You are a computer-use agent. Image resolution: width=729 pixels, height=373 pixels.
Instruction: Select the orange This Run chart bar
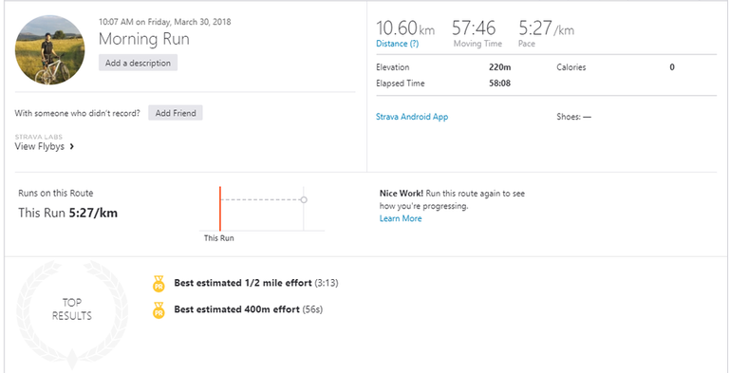(220, 209)
